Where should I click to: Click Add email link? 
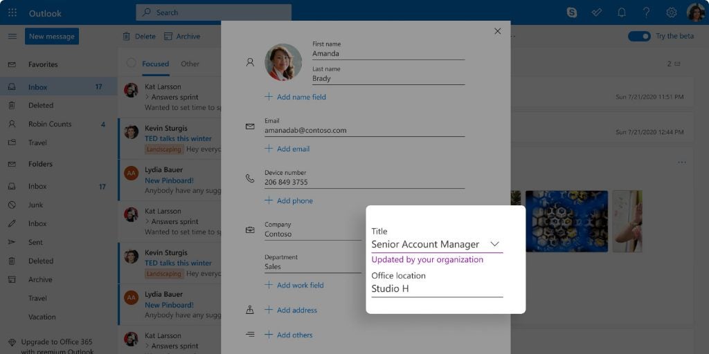pyautogui.click(x=287, y=149)
